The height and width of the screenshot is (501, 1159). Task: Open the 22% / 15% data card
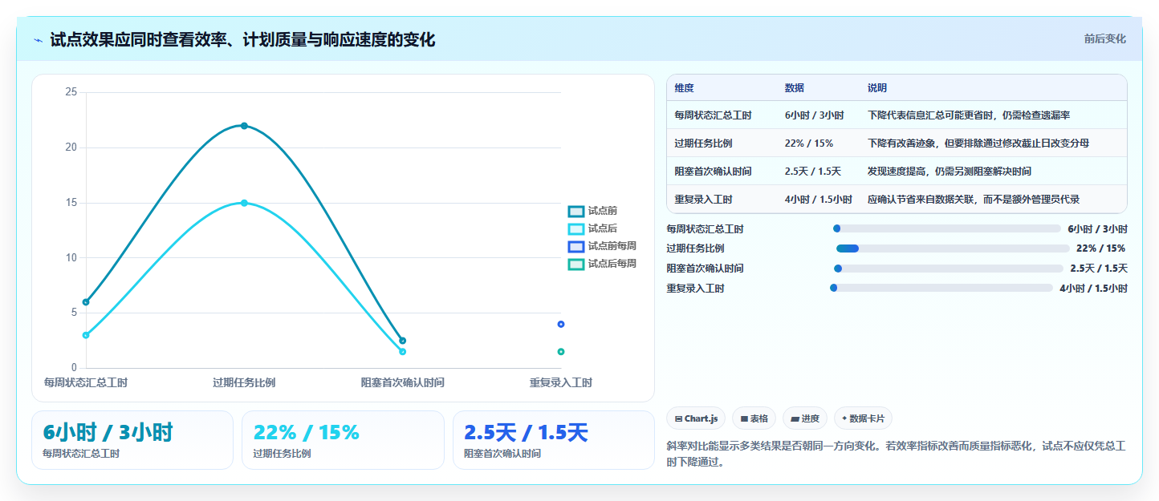click(x=343, y=440)
